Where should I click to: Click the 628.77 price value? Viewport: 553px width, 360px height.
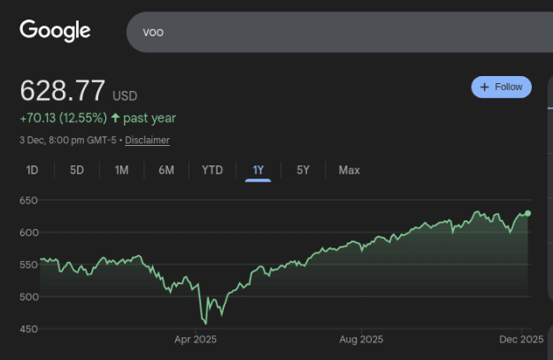click(63, 90)
